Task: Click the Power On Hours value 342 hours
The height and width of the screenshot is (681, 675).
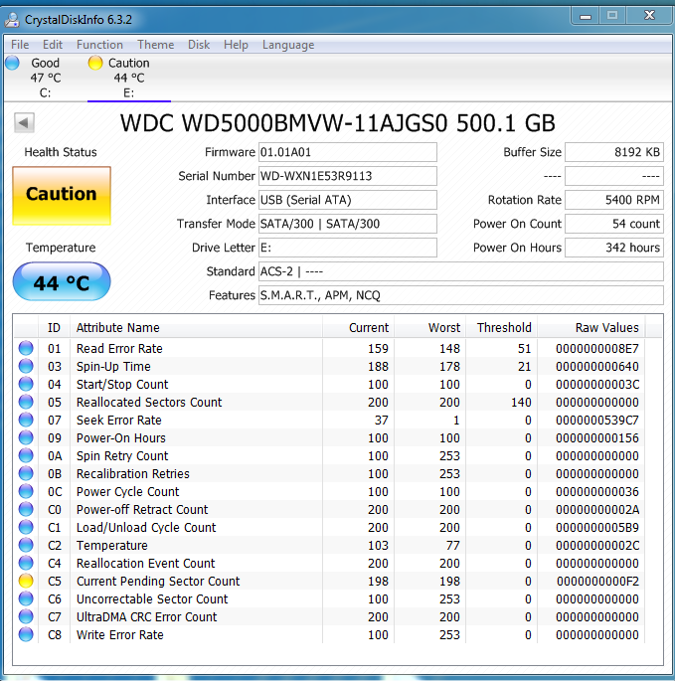Action: (x=614, y=248)
